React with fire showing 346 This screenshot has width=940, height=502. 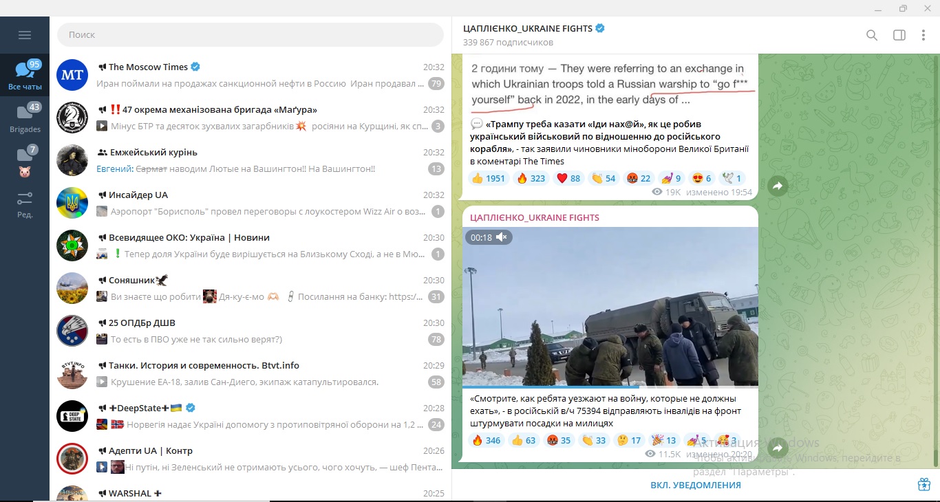click(x=487, y=440)
